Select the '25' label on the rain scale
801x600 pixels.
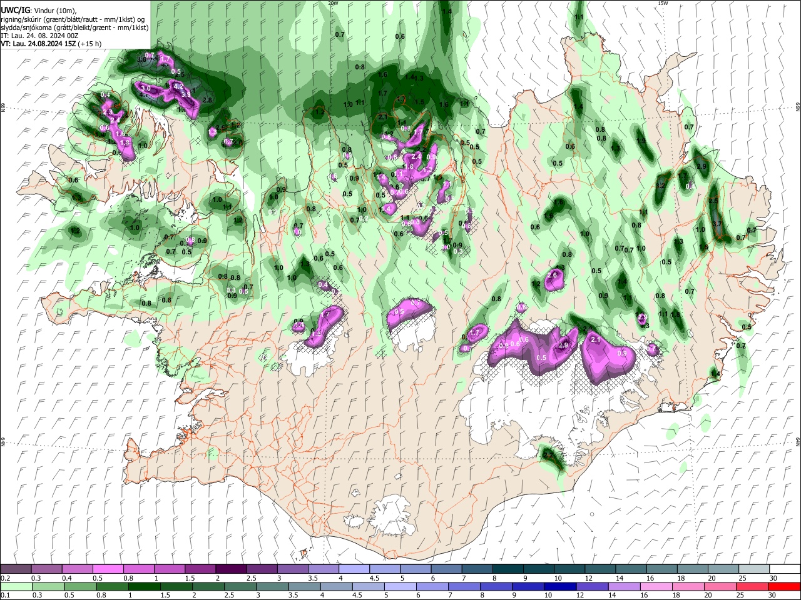[740, 596]
